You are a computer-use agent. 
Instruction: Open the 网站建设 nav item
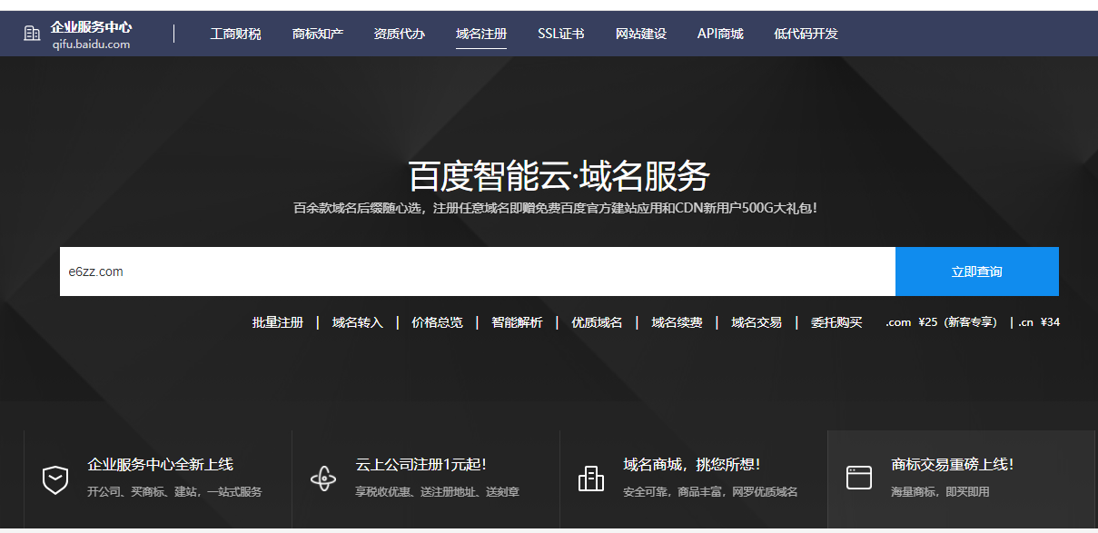click(x=641, y=34)
